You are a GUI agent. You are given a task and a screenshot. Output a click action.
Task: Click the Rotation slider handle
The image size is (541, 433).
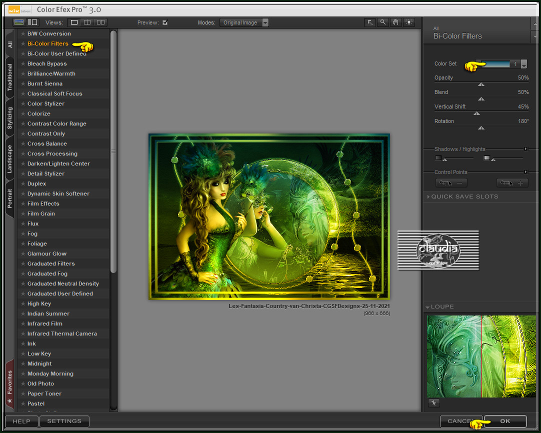481,128
